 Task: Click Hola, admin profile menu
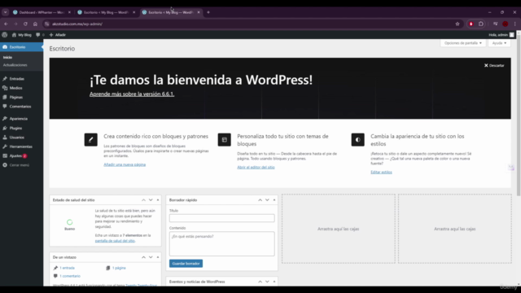click(x=501, y=34)
